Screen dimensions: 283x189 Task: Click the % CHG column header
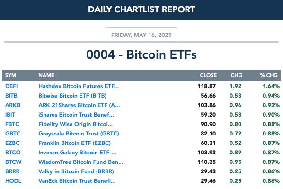pyautogui.click(x=269, y=75)
